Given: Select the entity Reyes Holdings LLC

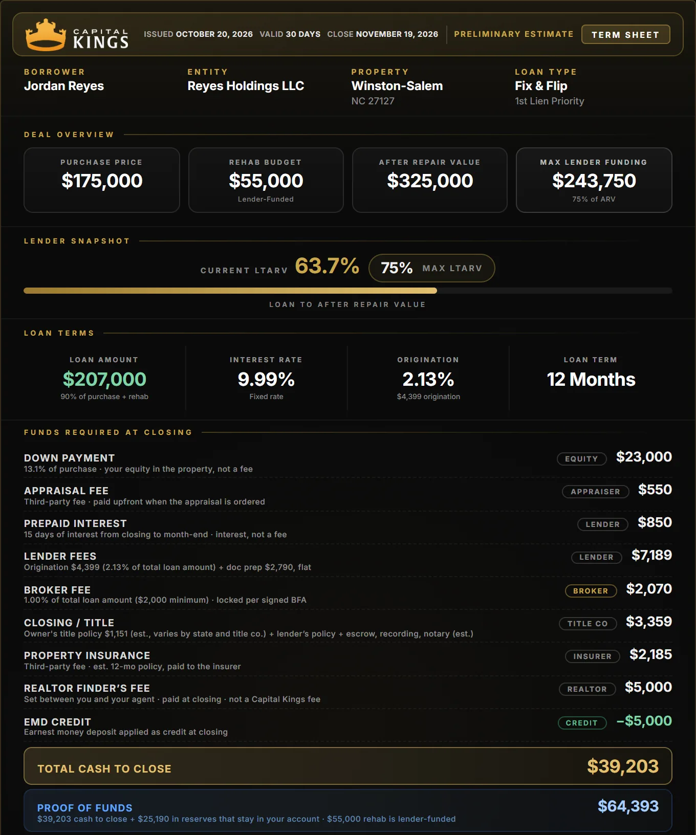Looking at the screenshot, I should [x=246, y=86].
